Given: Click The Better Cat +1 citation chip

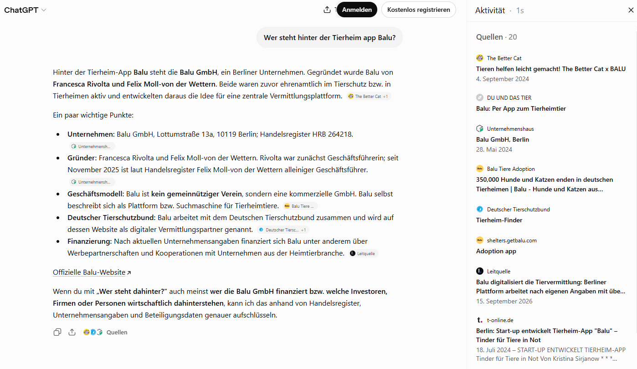Looking at the screenshot, I should coord(368,97).
